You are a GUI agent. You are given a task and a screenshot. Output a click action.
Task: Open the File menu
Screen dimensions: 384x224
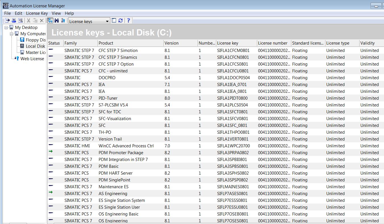pos(7,13)
